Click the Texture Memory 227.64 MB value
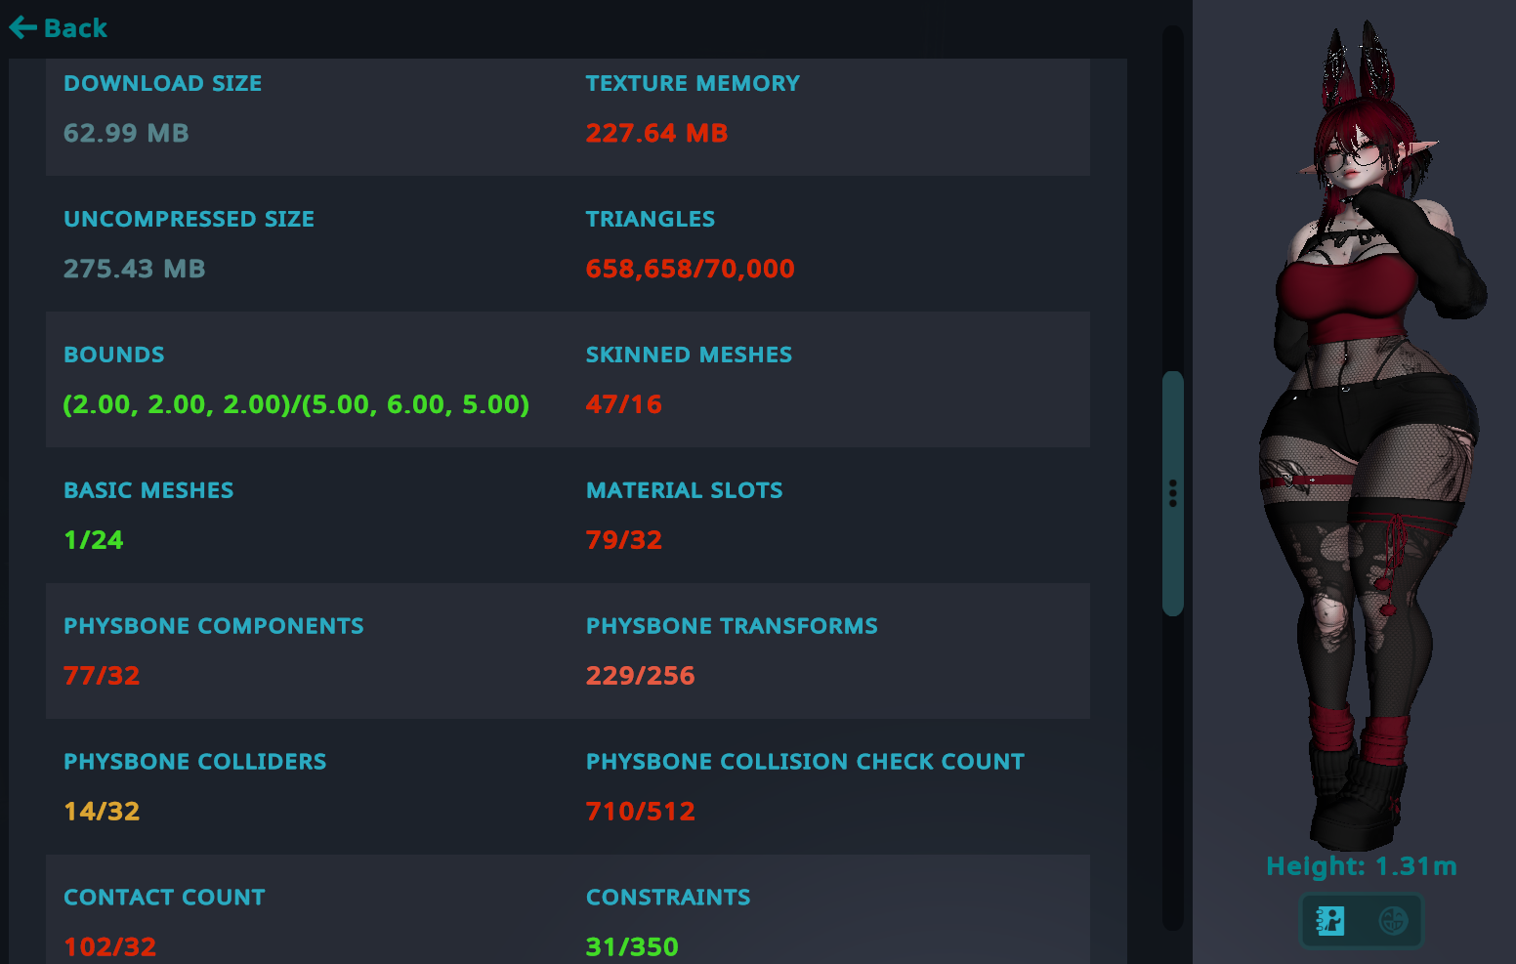Screen dimensions: 1516x964 coord(656,133)
